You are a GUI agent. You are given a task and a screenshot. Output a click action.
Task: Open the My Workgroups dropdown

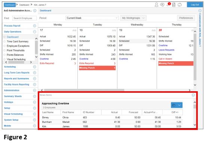click(133, 18)
